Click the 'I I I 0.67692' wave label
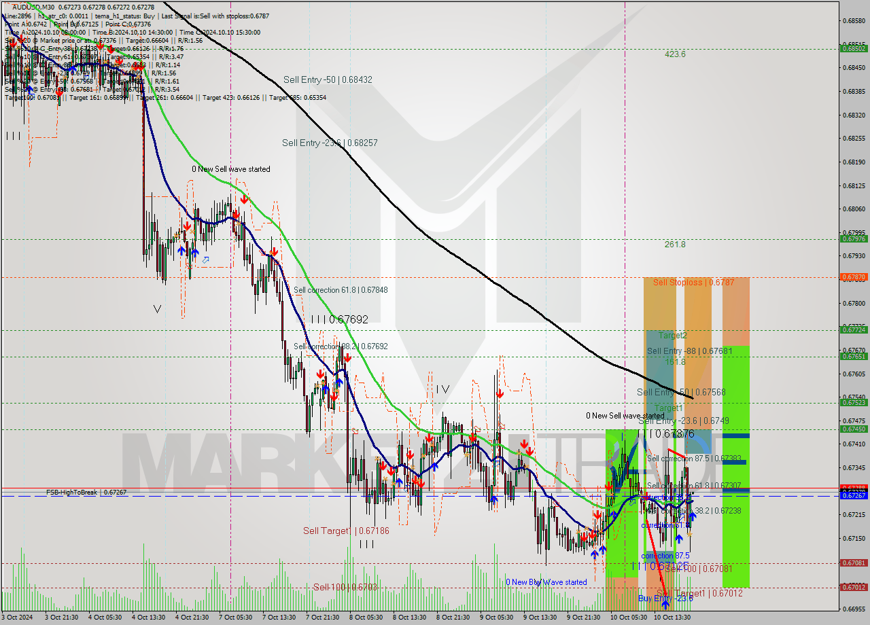The width and height of the screenshot is (870, 625). (339, 319)
